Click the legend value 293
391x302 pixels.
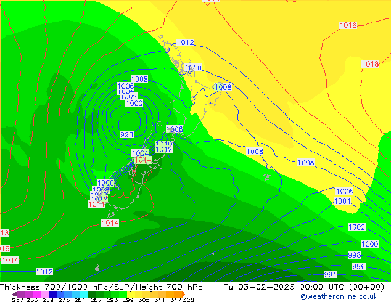coord(112,300)
